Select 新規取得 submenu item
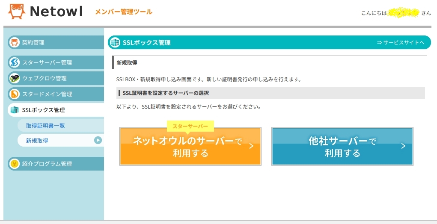 [x=61, y=141]
